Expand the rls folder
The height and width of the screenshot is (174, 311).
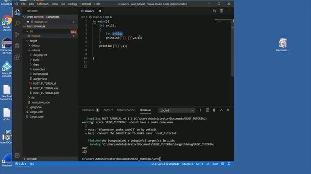point(29,98)
